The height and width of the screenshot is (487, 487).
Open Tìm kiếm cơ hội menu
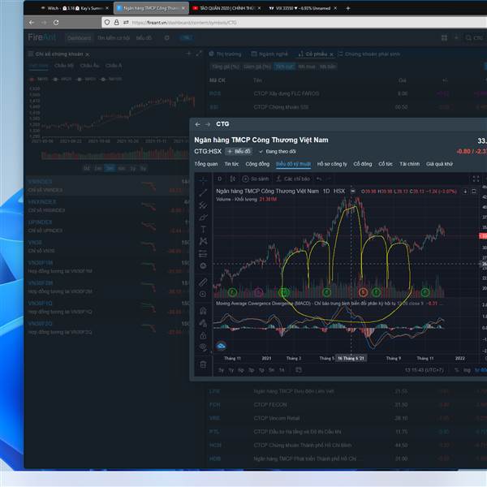[x=114, y=38]
